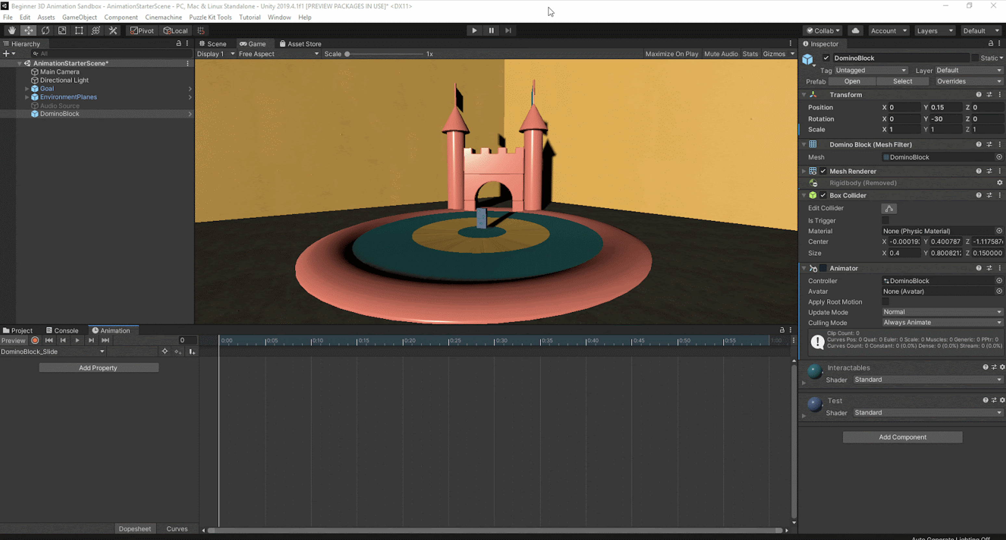The image size is (1006, 540).
Task: Click the Collab cloud icon
Action: [856, 31]
